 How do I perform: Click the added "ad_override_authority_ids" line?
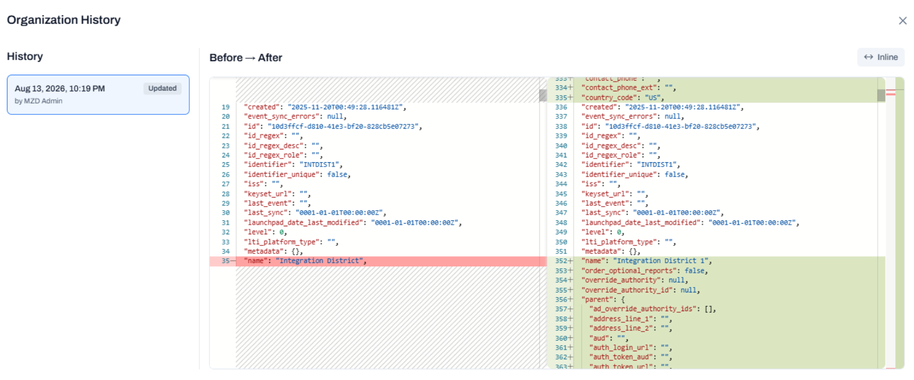652,309
